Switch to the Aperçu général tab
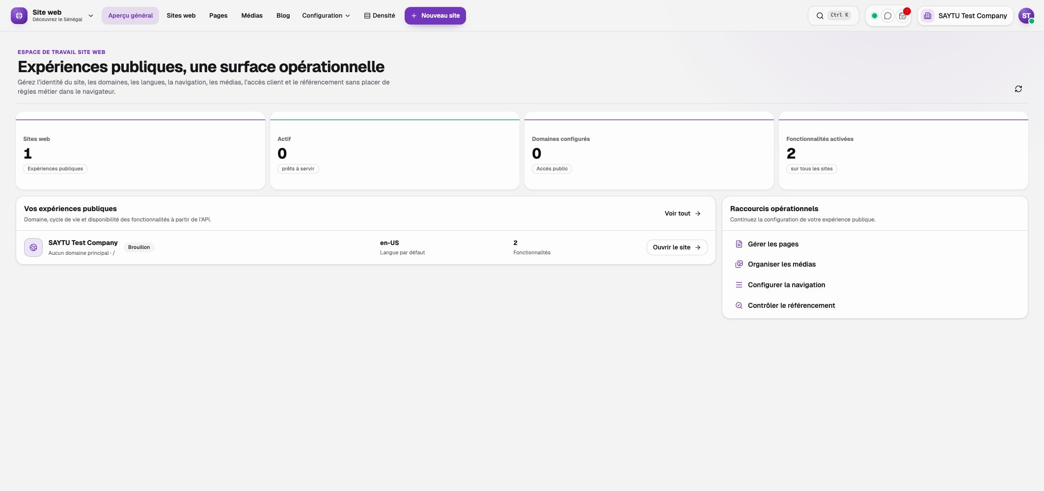This screenshot has width=1044, height=491. click(x=131, y=16)
